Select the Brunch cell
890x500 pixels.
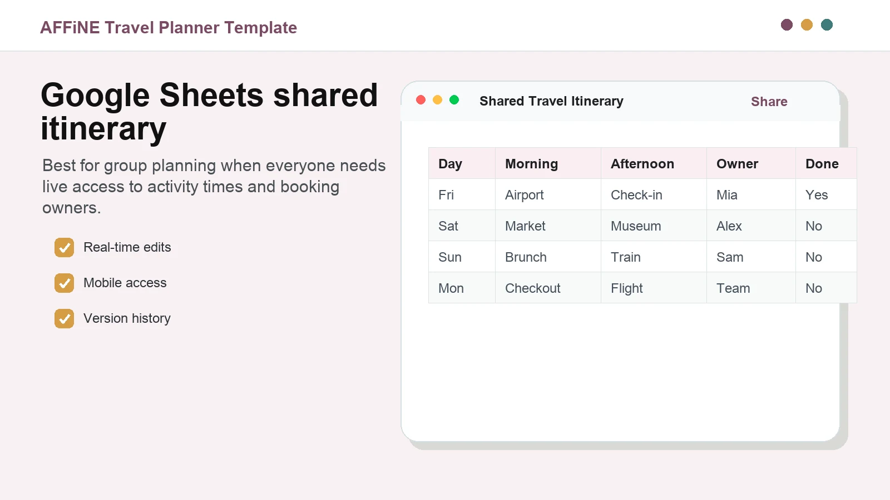548,257
